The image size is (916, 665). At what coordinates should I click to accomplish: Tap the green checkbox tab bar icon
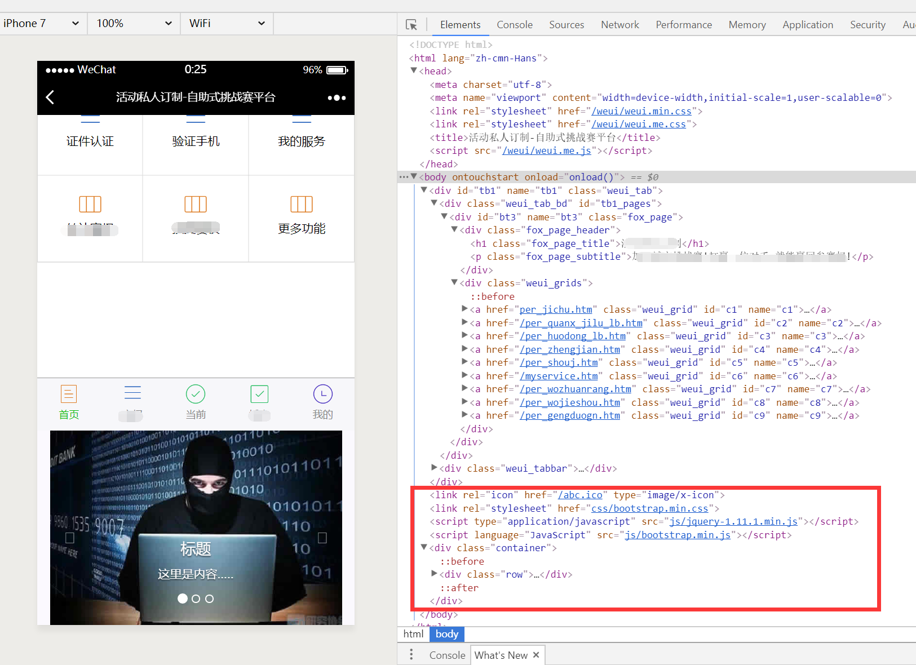(x=259, y=394)
